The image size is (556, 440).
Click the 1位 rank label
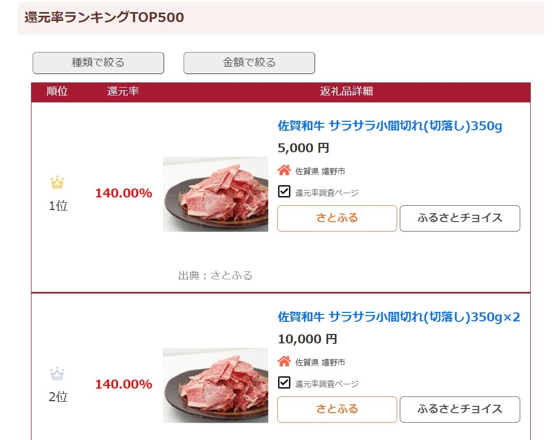click(x=58, y=206)
